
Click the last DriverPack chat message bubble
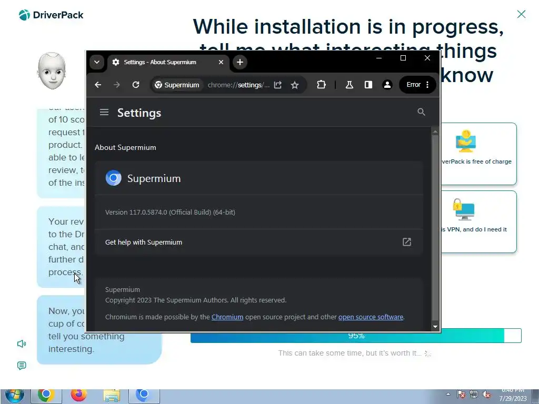click(x=99, y=330)
